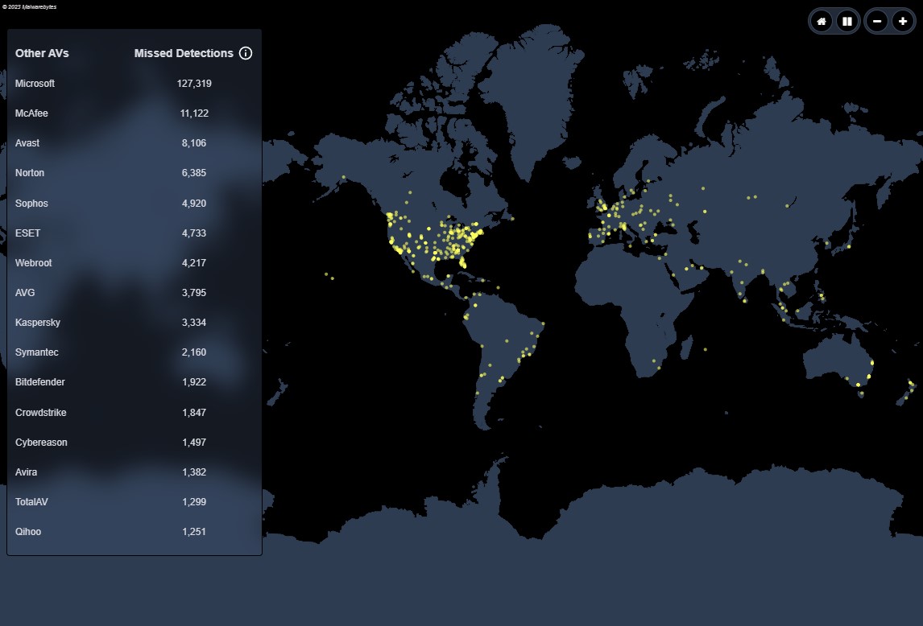Click the 1,251 missed detections value
The image size is (923, 626).
point(194,531)
